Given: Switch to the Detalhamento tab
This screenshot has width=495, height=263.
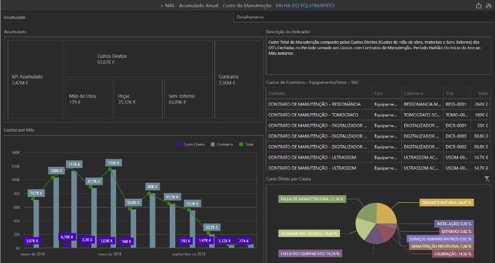Looking at the screenshot, I should tap(250, 17).
